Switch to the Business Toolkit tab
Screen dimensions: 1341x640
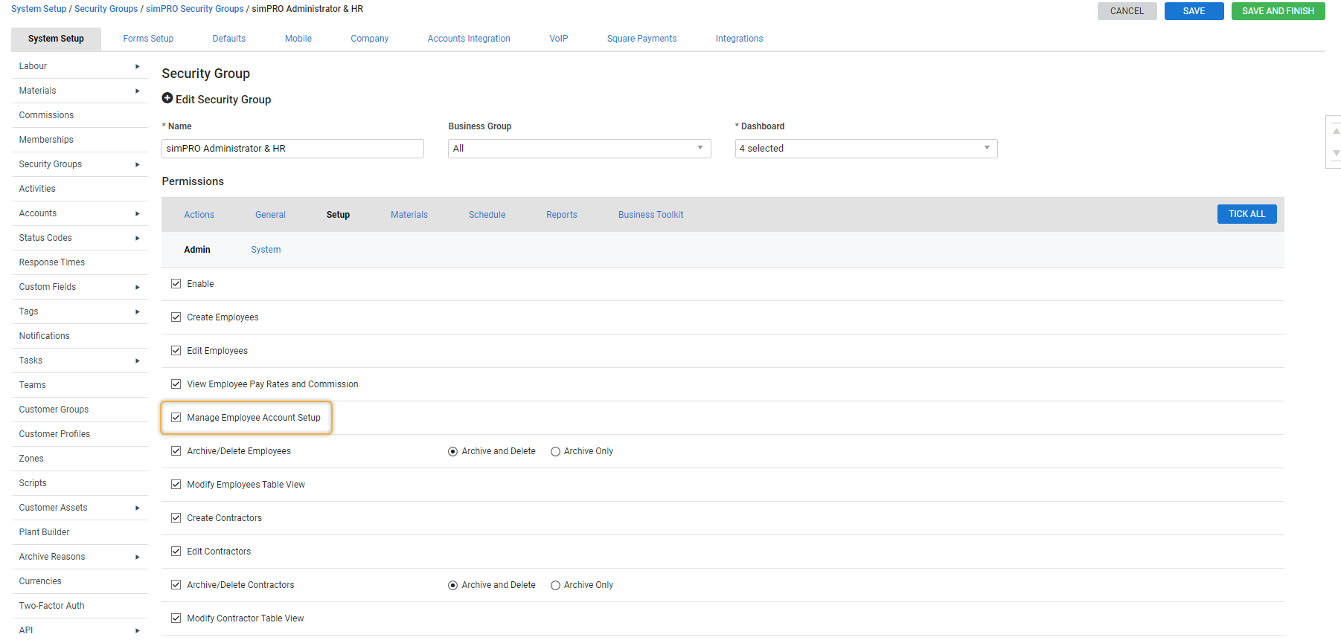(650, 215)
